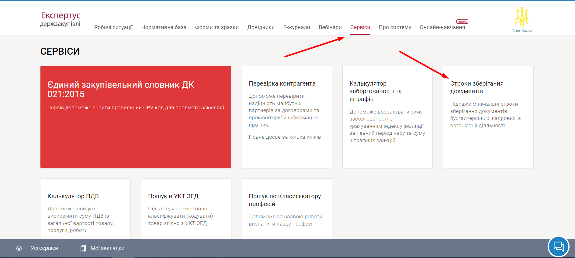Click the Експертус держзакупівлі logo
The height and width of the screenshot is (258, 575).
61,19
